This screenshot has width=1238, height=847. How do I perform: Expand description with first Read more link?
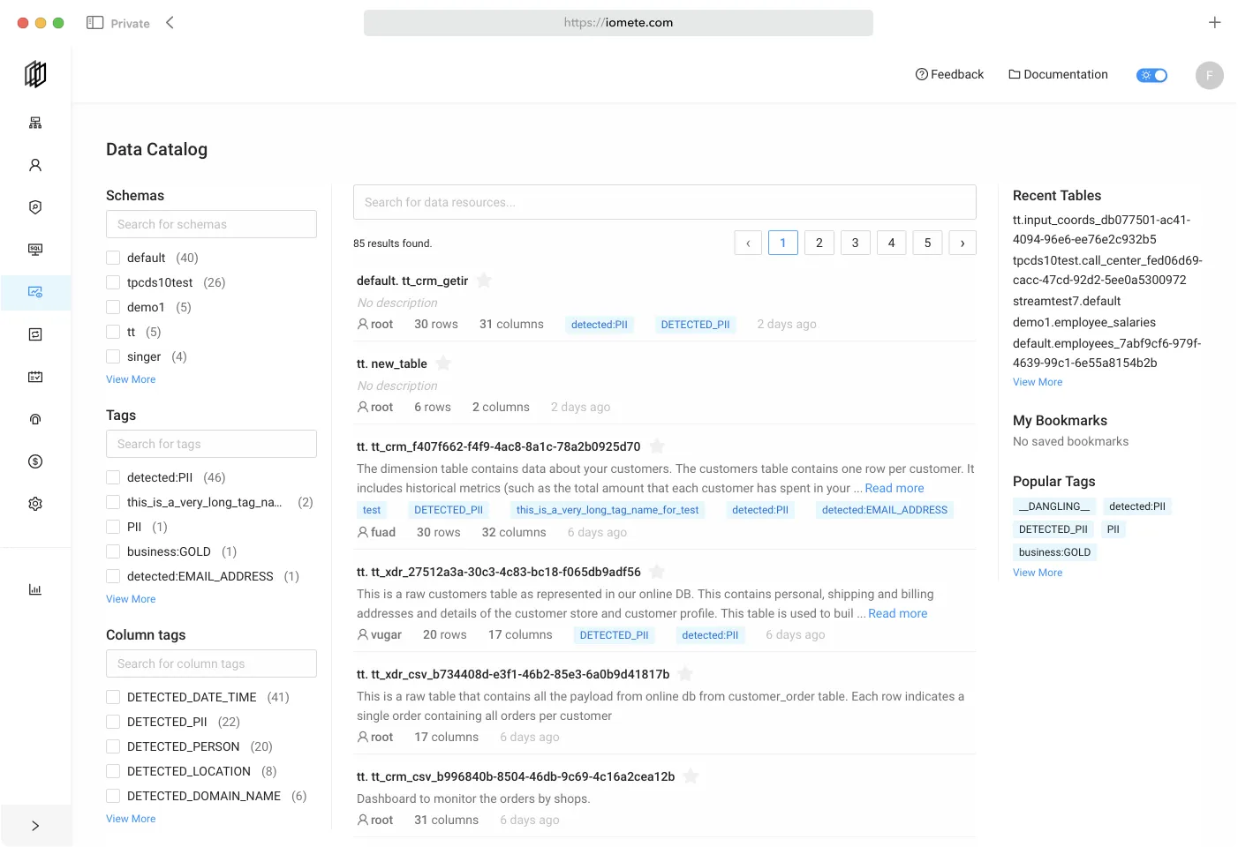pos(894,488)
